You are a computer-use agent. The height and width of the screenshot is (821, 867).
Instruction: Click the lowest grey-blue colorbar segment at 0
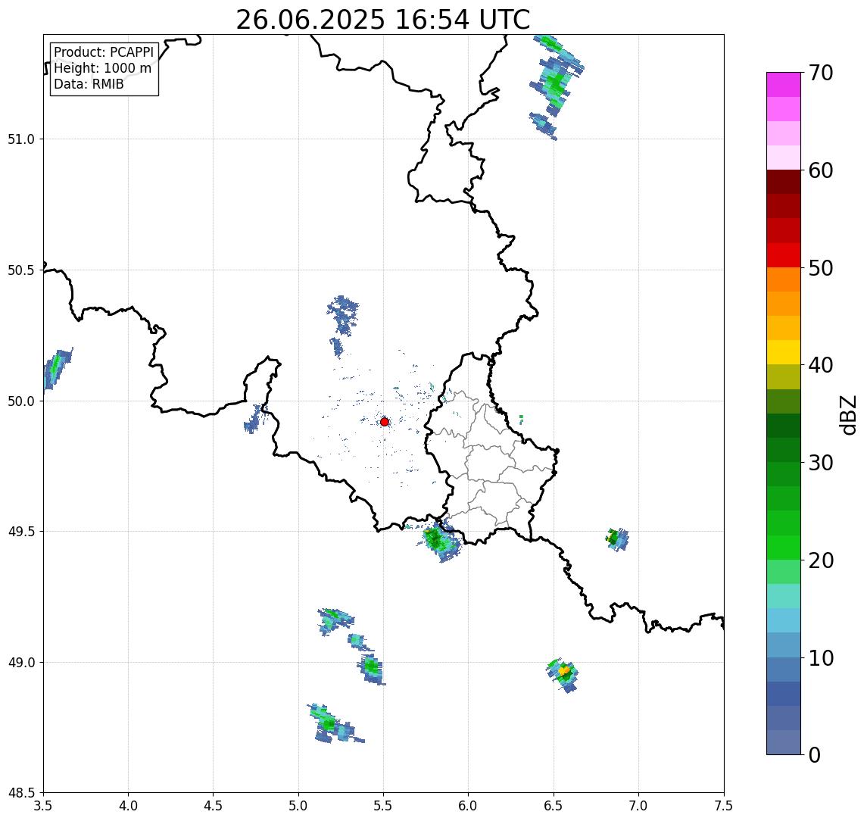(x=784, y=742)
